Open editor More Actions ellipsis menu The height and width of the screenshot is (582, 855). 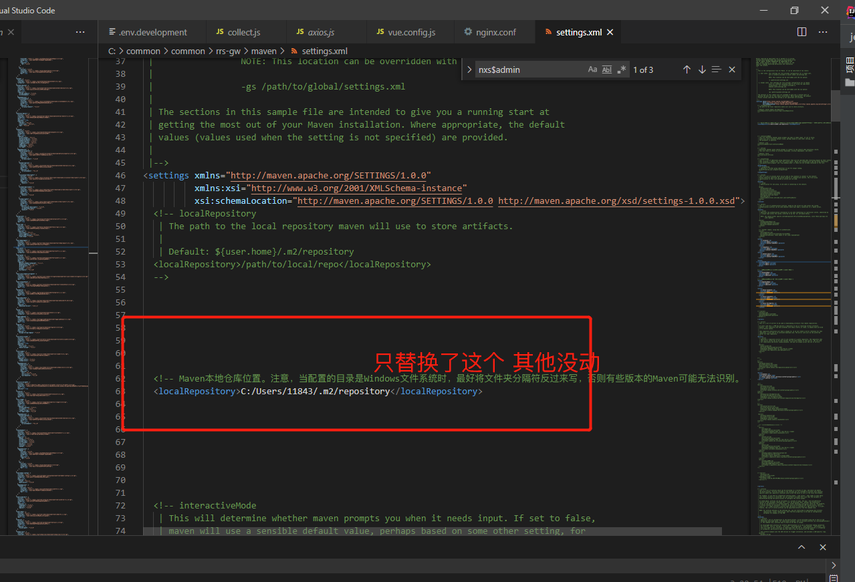(824, 32)
